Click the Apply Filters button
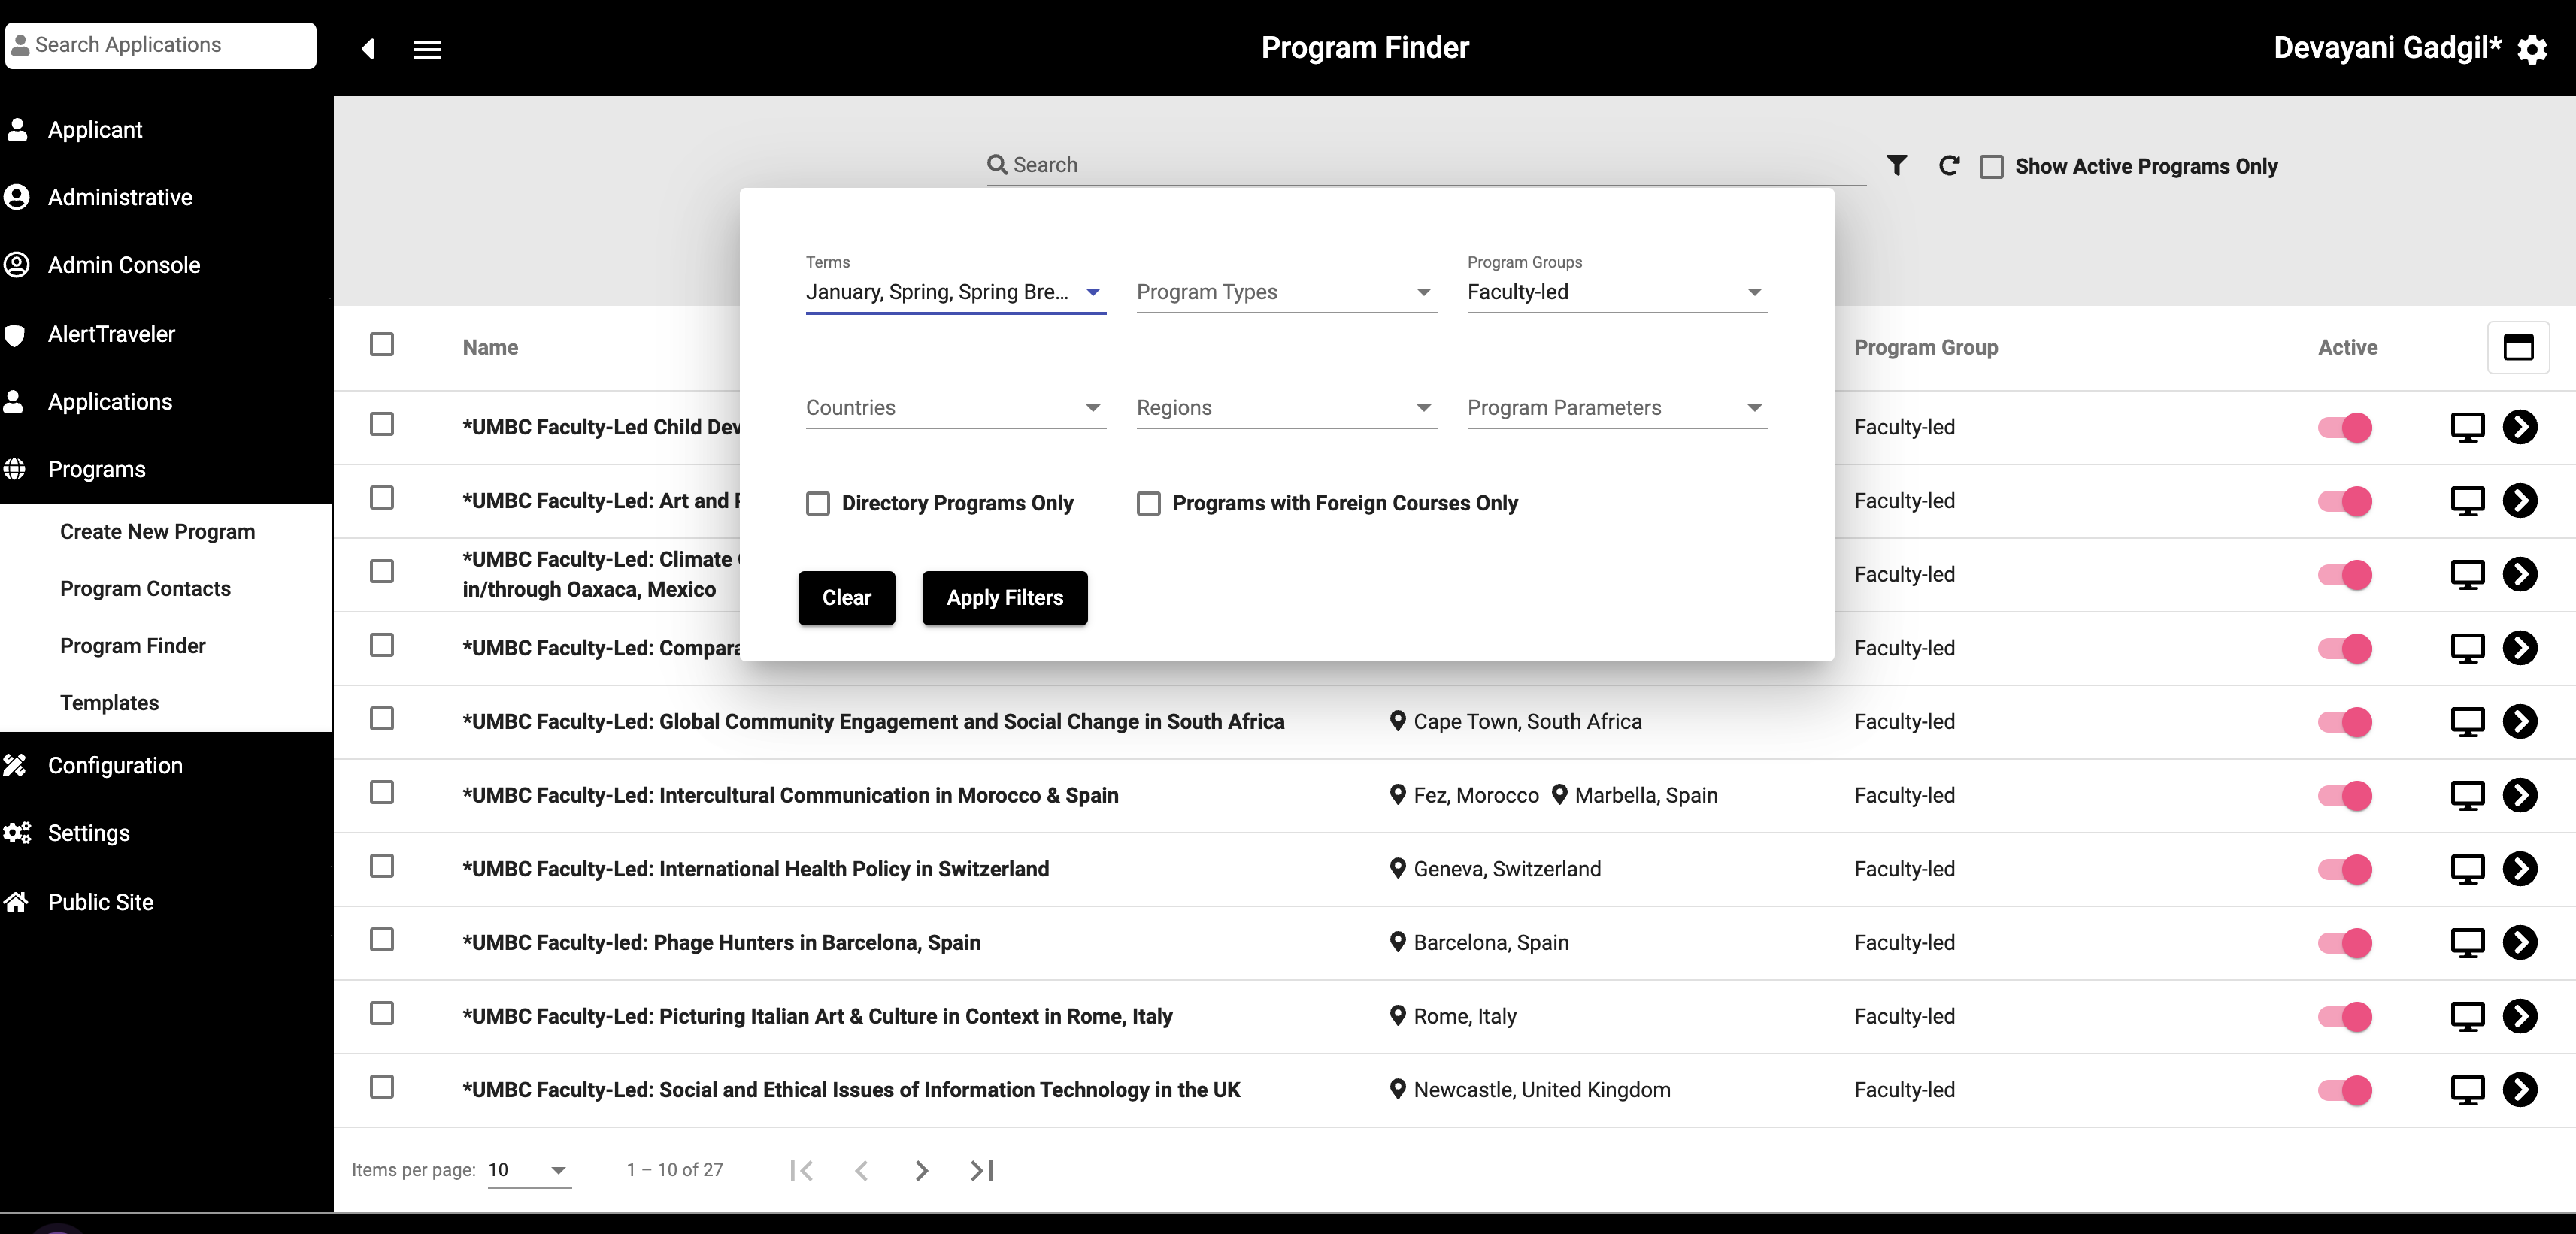Viewport: 2576px width, 1234px height. tap(1004, 597)
